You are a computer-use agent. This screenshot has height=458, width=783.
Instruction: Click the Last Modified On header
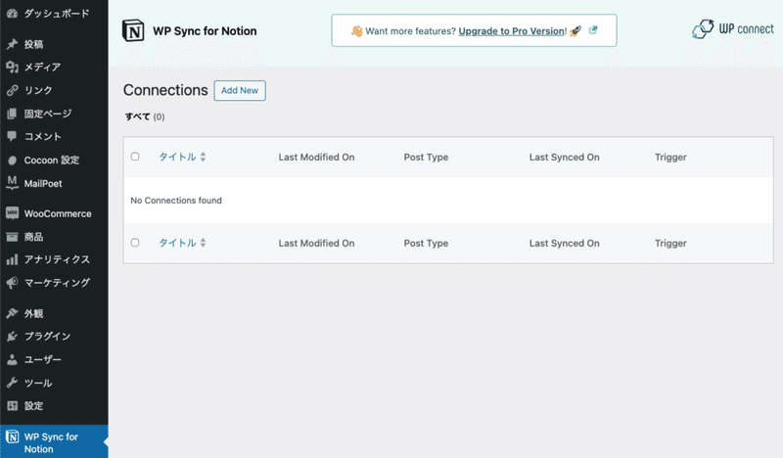point(316,157)
